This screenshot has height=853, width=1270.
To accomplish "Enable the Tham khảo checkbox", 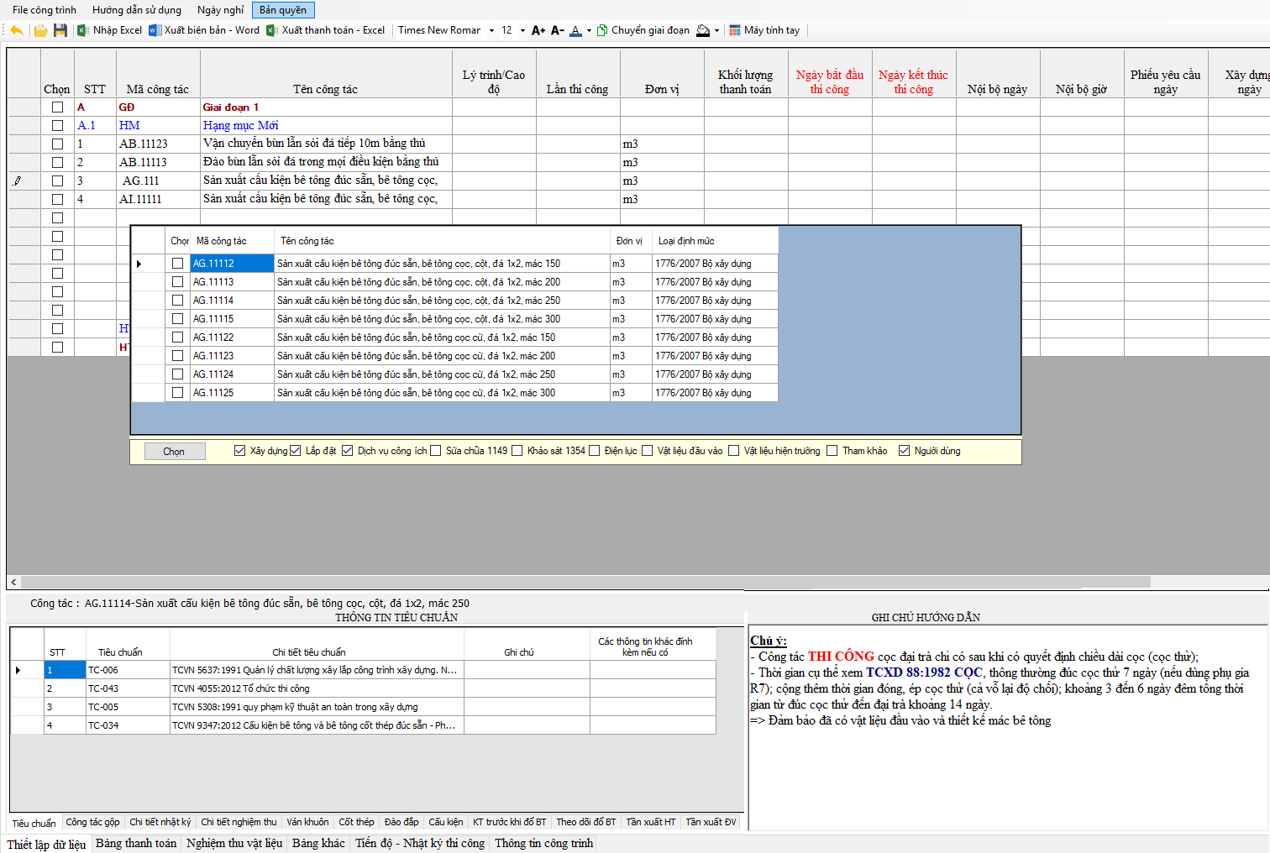I will click(832, 451).
